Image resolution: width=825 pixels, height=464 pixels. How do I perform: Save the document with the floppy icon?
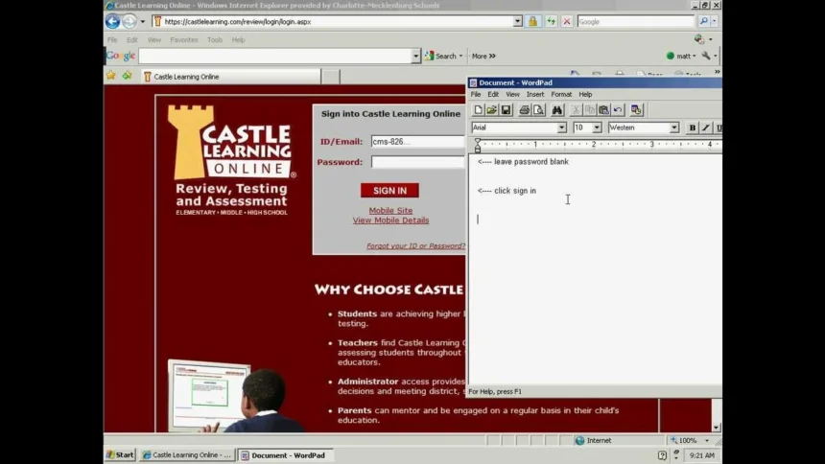(x=506, y=110)
